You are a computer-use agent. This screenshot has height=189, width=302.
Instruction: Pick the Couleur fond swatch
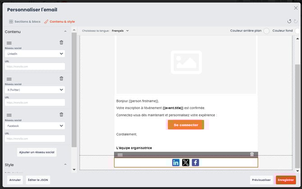pos(297,31)
